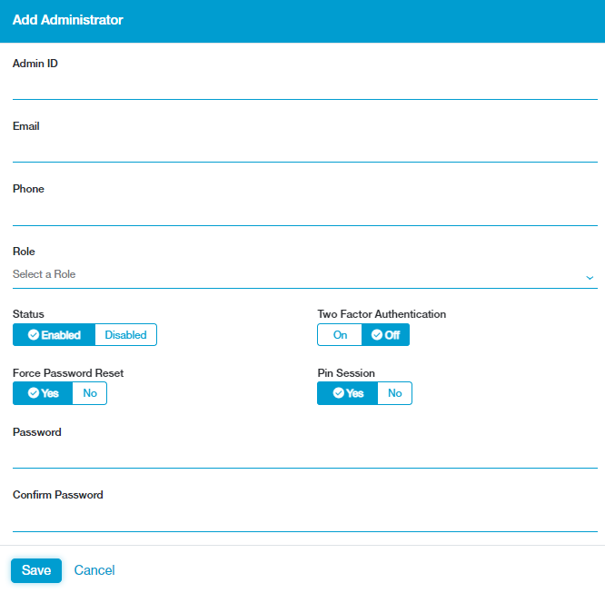Set Status to Enabled
Screen dimensions: 605x593
(55, 335)
